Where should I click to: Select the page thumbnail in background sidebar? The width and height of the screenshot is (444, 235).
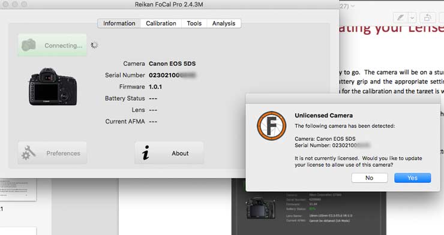click(18, 189)
